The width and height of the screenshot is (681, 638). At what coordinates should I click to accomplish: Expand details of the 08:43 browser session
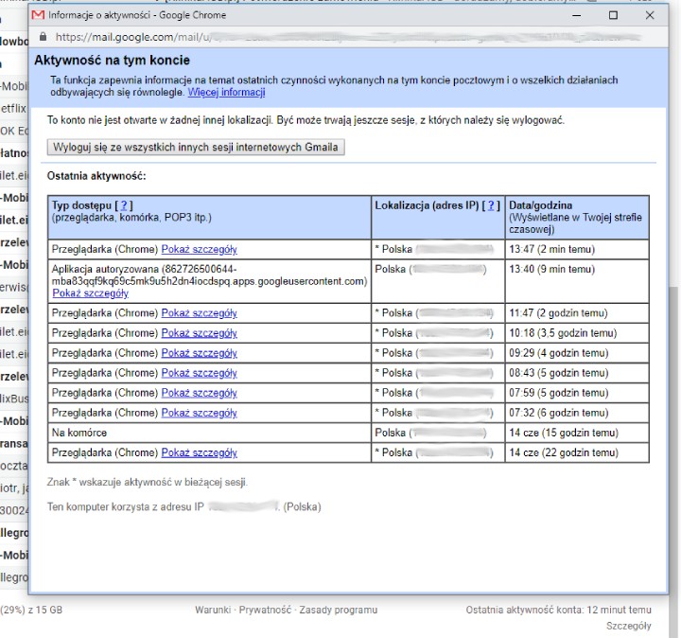tap(199, 373)
